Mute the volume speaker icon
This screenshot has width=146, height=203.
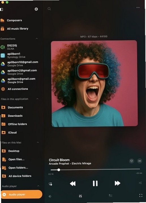point(50,196)
